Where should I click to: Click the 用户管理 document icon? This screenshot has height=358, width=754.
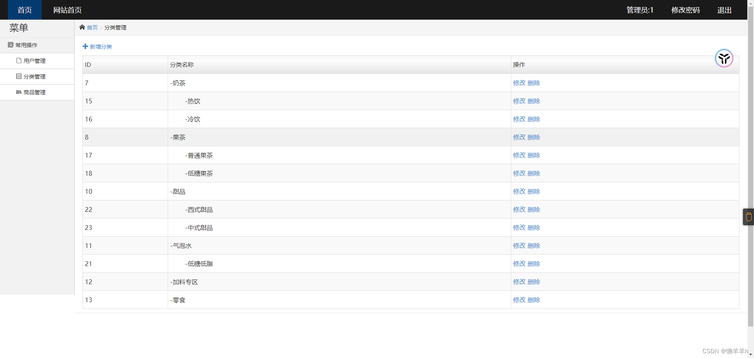(x=19, y=61)
